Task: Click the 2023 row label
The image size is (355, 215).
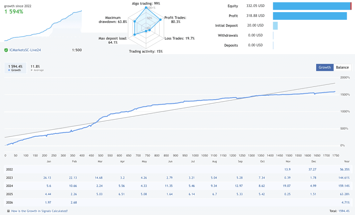Action: tap(9, 178)
